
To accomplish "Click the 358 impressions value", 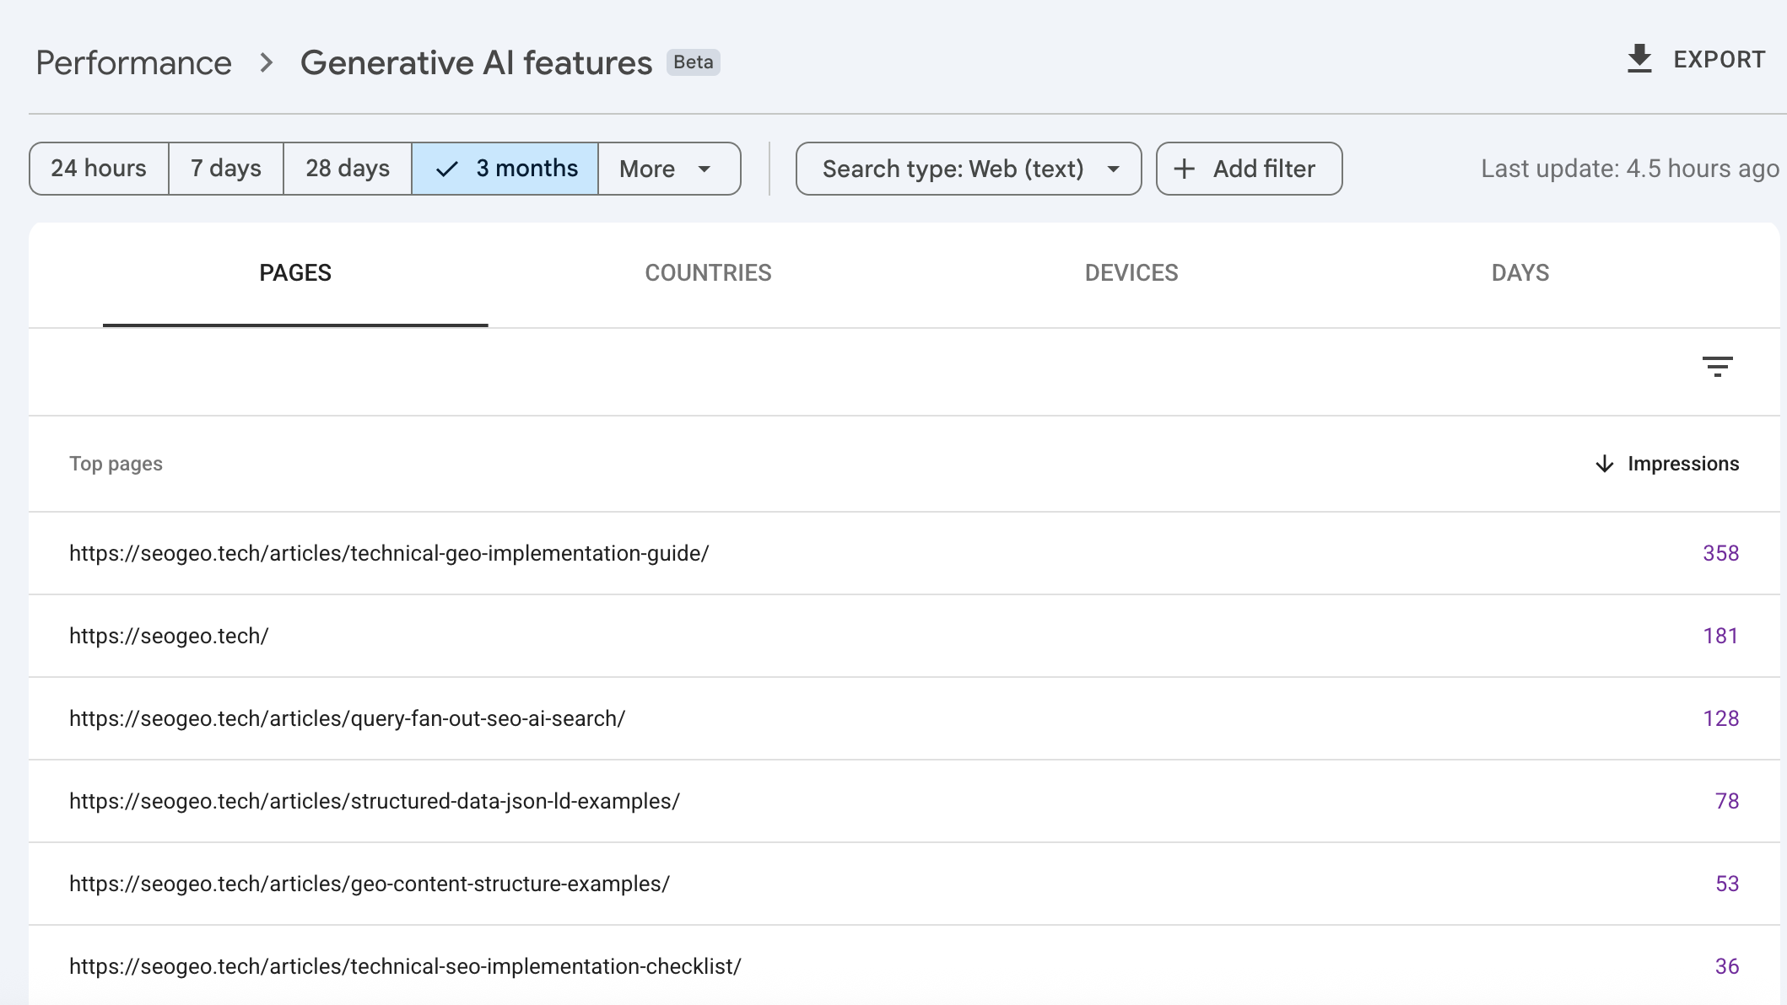I will point(1720,553).
